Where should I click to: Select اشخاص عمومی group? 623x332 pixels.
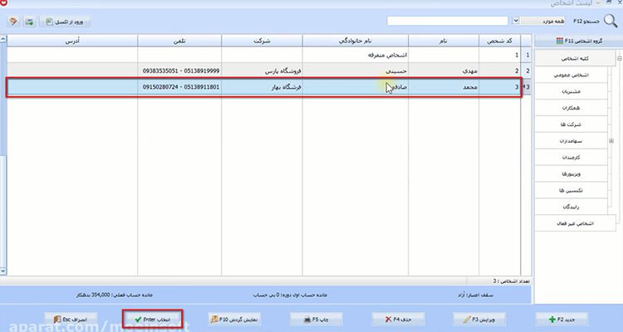pyautogui.click(x=571, y=75)
